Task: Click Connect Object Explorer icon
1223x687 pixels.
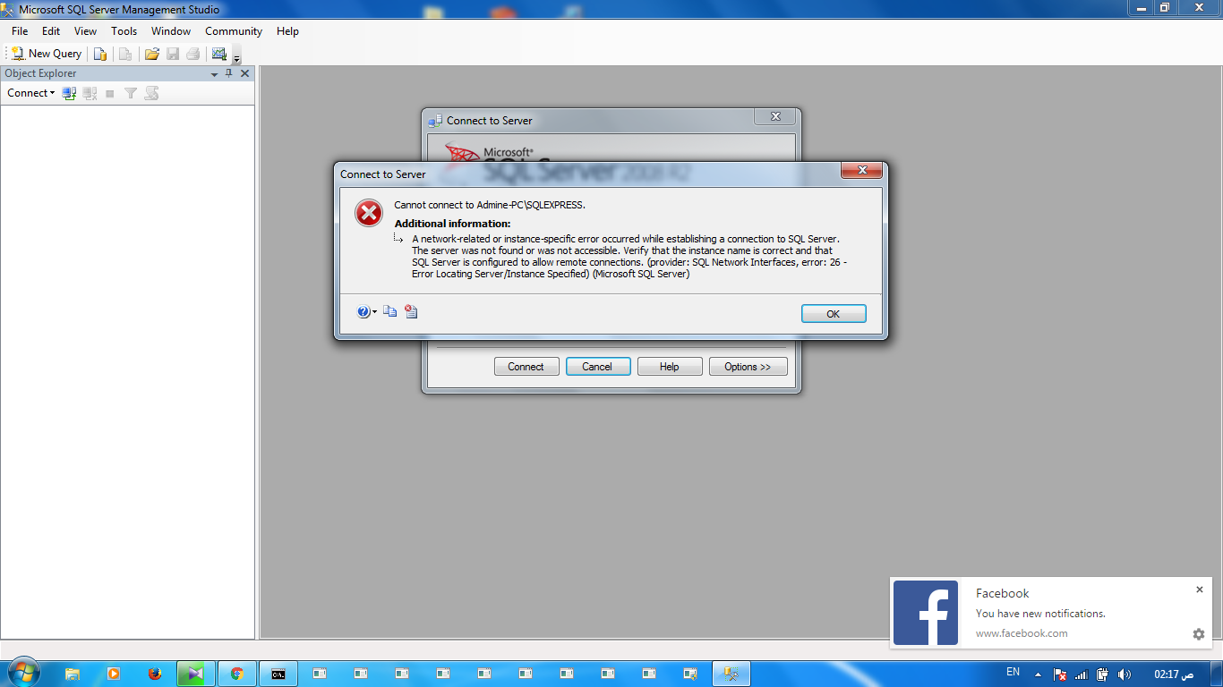Action: coord(69,93)
